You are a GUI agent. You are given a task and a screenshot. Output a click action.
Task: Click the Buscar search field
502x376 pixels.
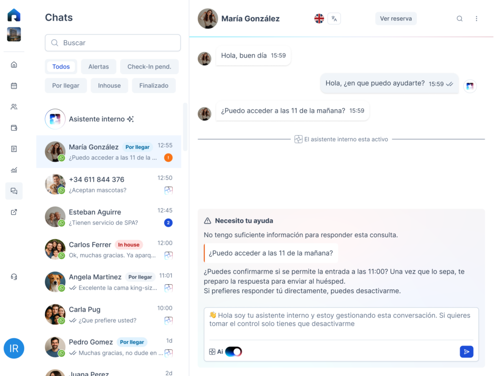(113, 43)
